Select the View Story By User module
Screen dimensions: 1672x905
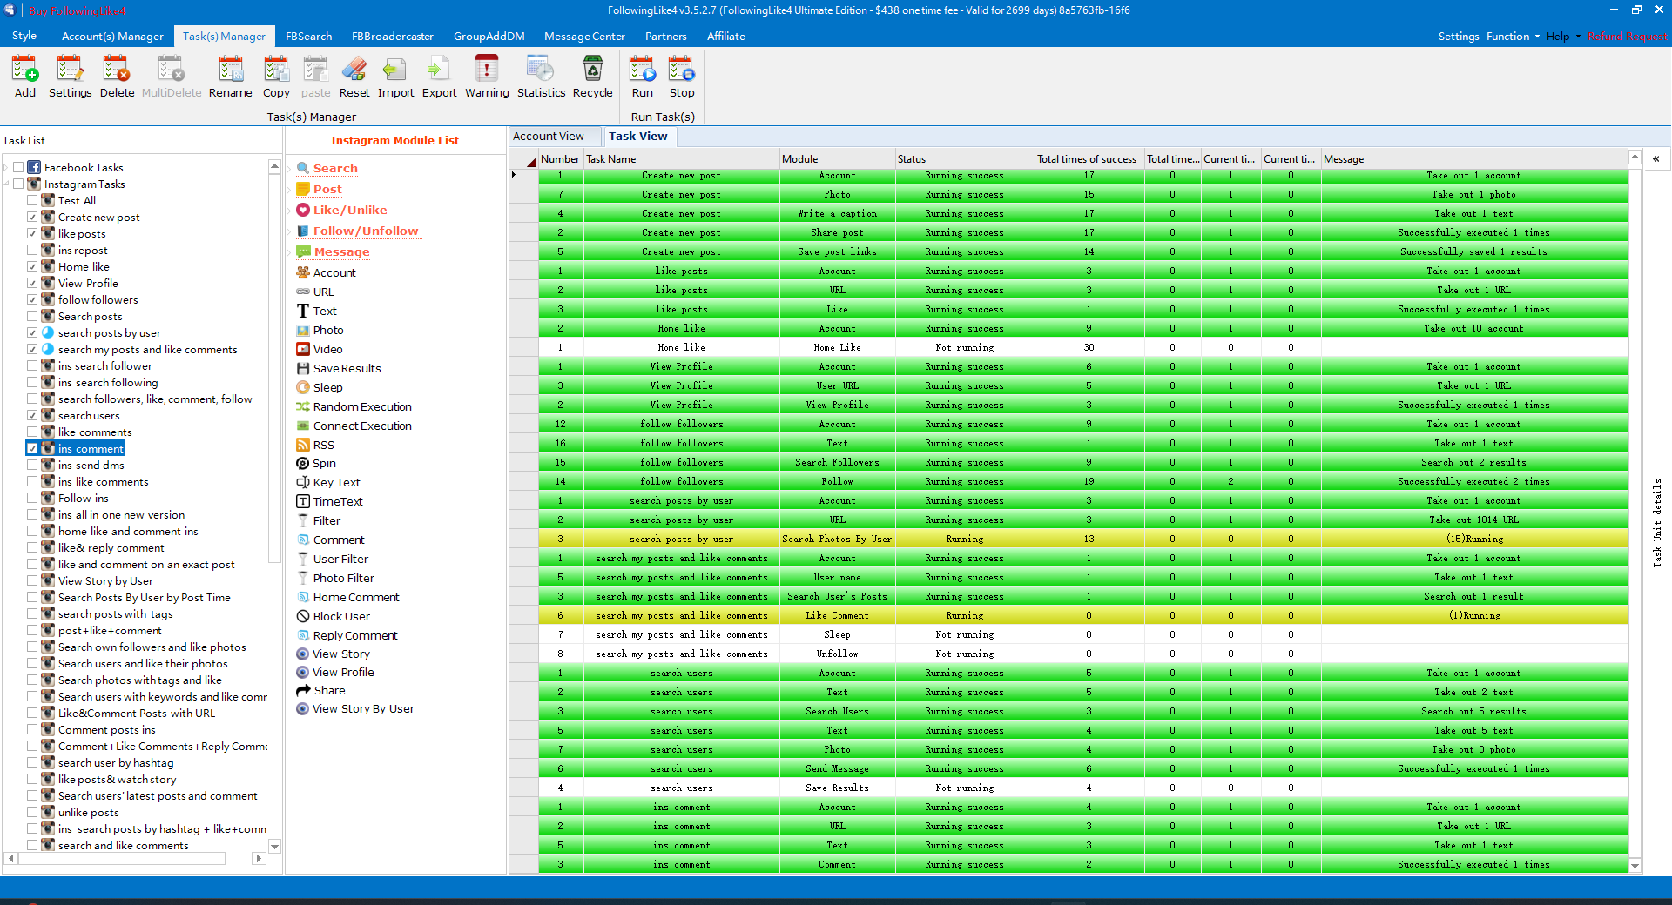pos(363,708)
